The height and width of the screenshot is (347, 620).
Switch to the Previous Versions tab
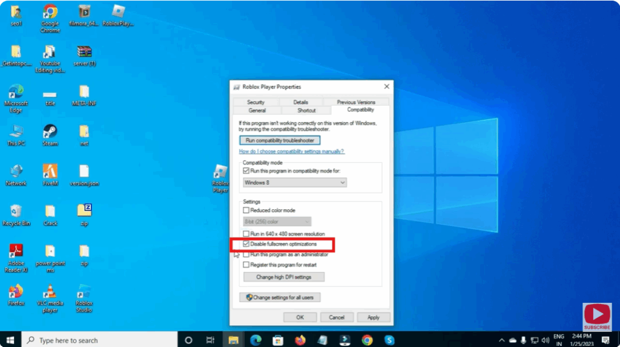[356, 102]
